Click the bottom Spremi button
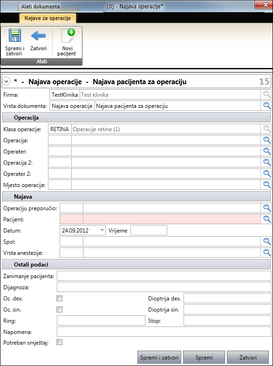This screenshot has height=366, width=273. pos(204,357)
